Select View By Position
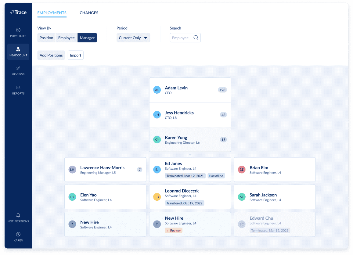The width and height of the screenshot is (353, 255). click(46, 38)
